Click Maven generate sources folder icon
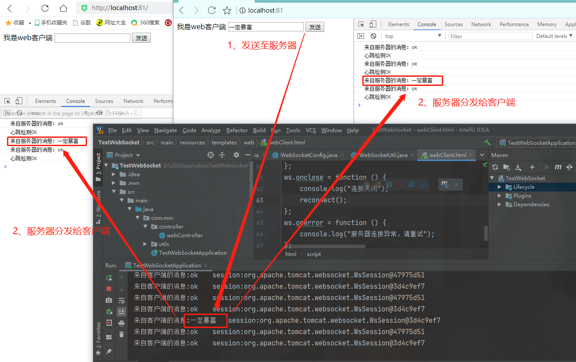 tap(507, 167)
